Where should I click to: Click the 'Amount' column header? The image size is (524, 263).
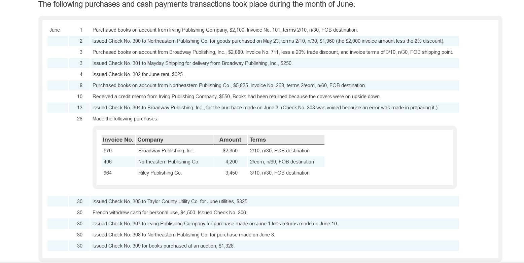pos(230,140)
